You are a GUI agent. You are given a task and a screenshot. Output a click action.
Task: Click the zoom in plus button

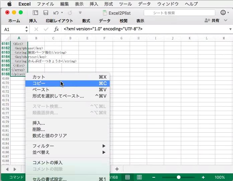203,177
